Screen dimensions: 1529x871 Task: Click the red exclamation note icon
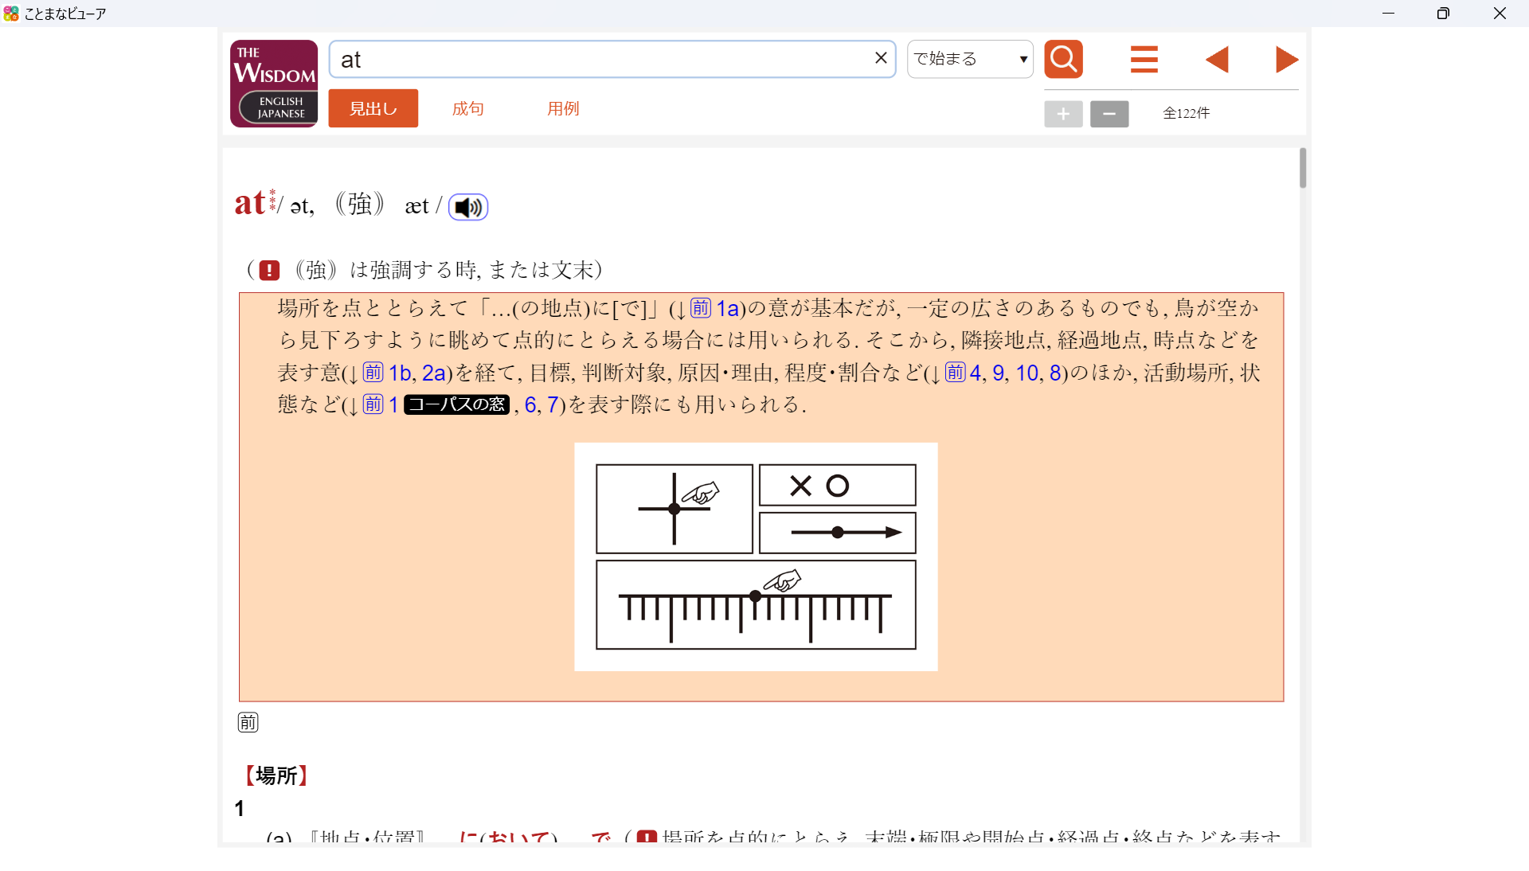(269, 271)
